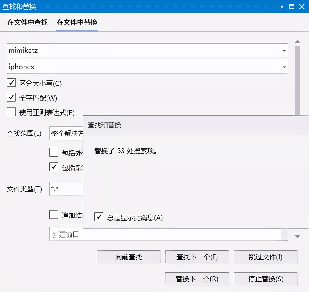Viewport: 309px width, 292px height.
Task: Switch to the 在文件中替换 tab
Action: 77,22
